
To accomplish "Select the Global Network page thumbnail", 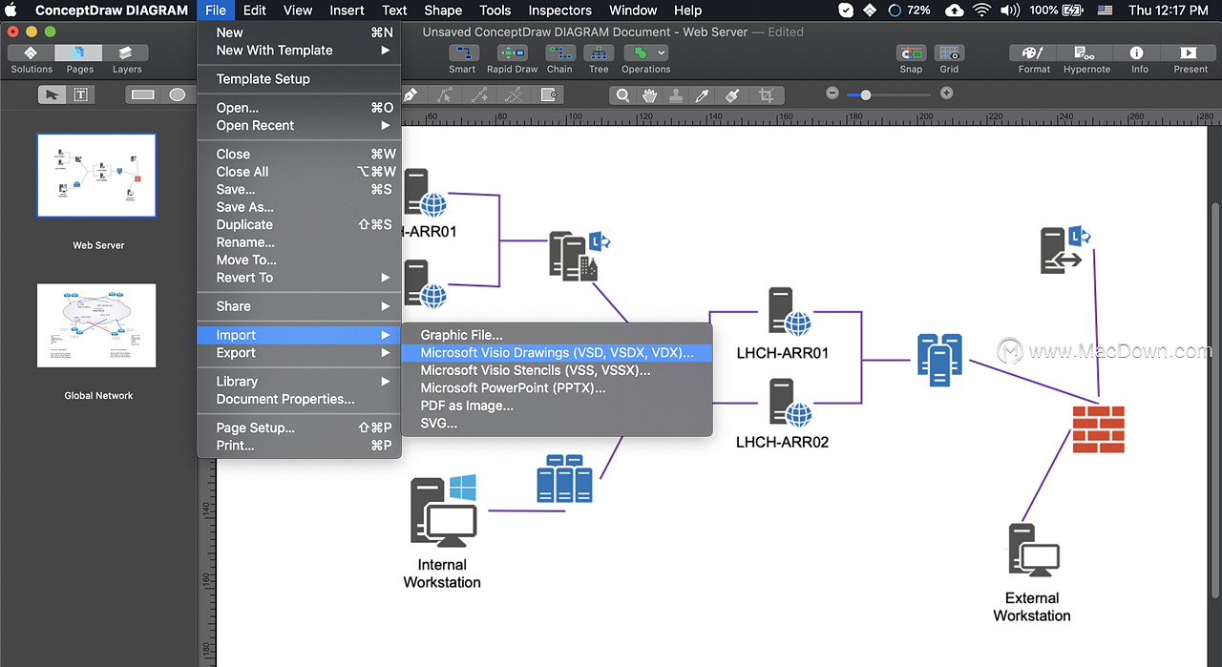I will click(96, 325).
